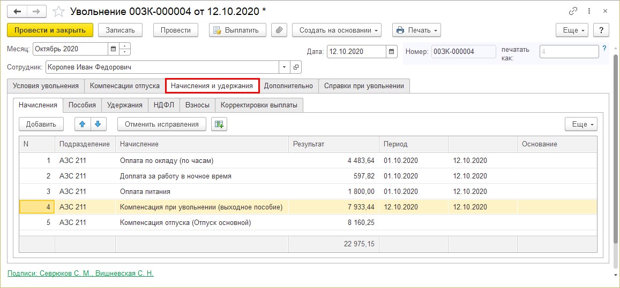620x288 pixels.
Task: Click the Дата input field
Action: (357, 51)
